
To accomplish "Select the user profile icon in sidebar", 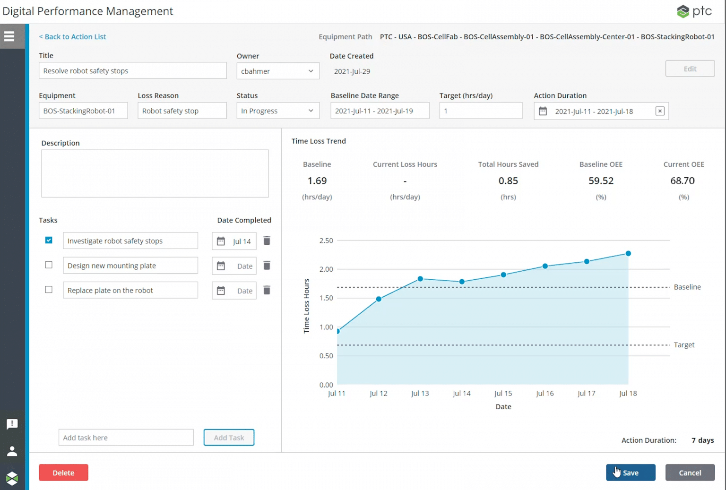I will (12, 451).
